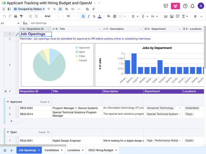Open the Job Openings tab
The image size is (206, 154).
point(29,150)
